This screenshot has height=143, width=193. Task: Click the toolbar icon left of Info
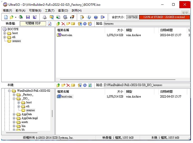(x=82, y=17)
